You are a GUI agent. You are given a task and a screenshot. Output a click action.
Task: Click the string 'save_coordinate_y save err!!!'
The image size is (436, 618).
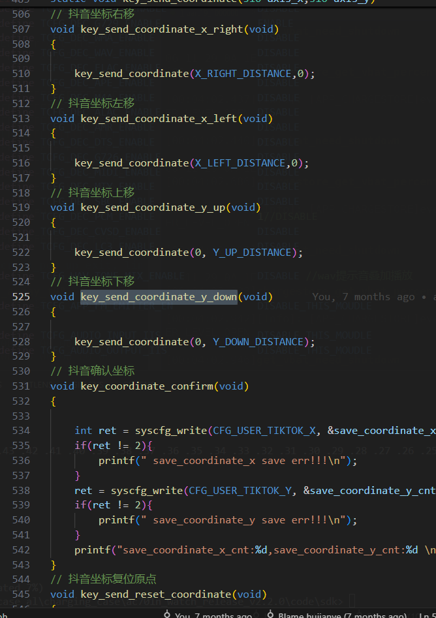pyautogui.click(x=240, y=520)
